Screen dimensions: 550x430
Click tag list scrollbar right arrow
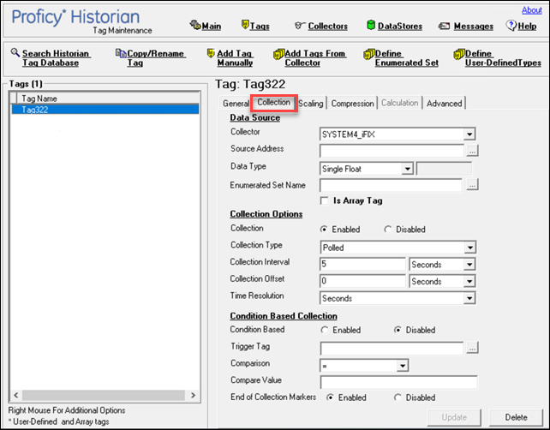(x=193, y=395)
